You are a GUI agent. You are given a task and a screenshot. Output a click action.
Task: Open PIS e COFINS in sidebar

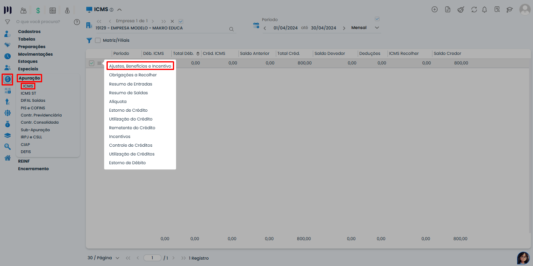click(x=33, y=108)
